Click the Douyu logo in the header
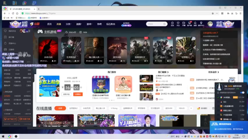The image size is (248, 139). click(35, 24)
